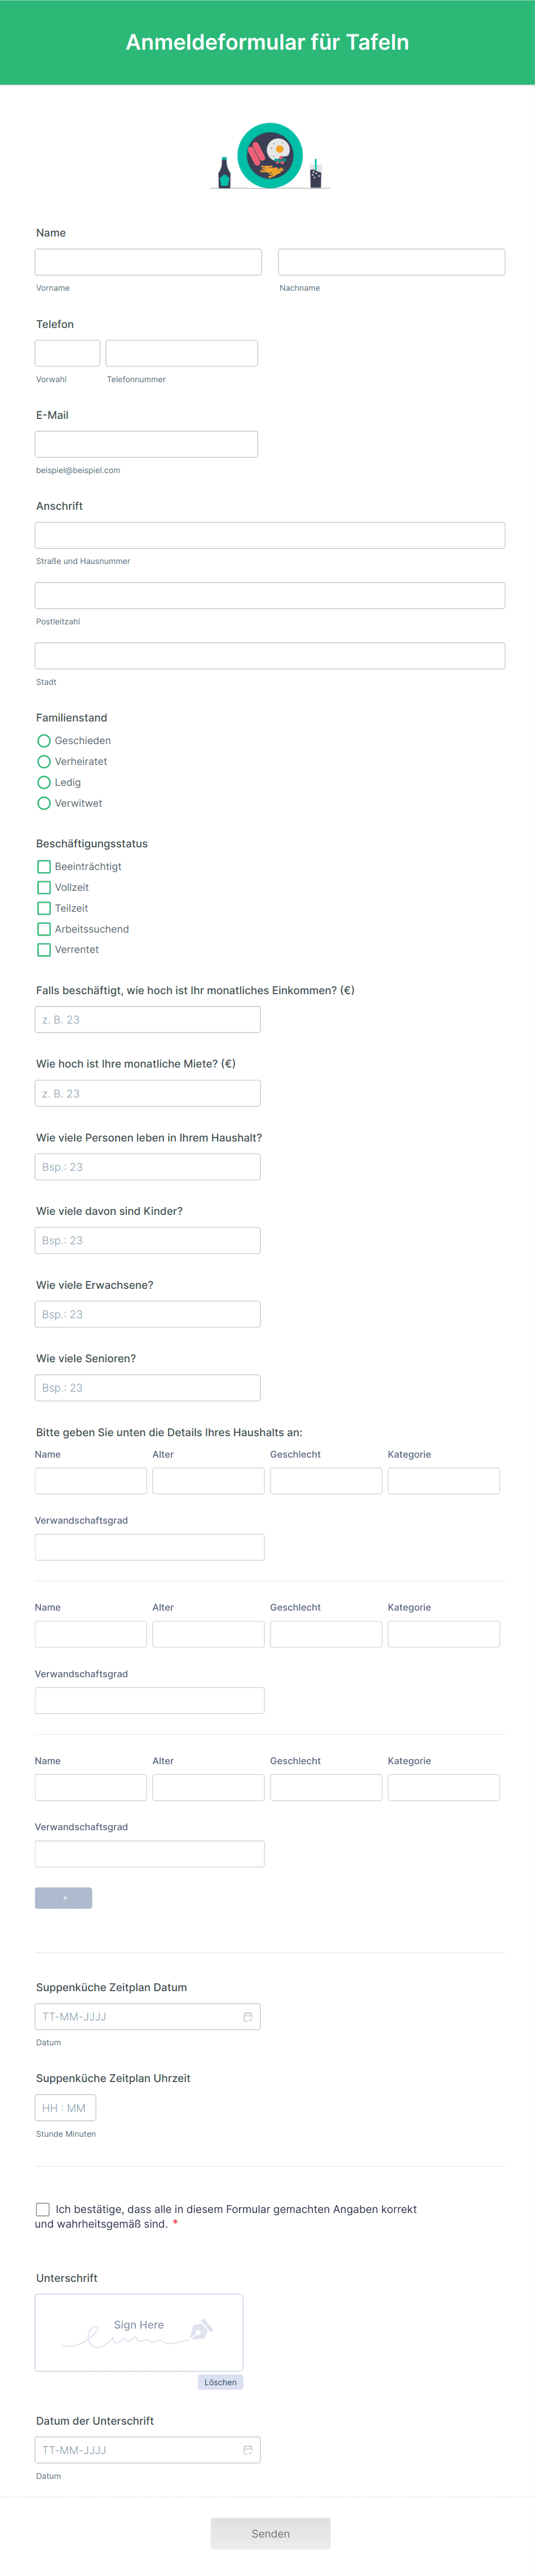Tick the Arbeitssuchend checkbox
The image size is (535, 2576).
coord(44,929)
